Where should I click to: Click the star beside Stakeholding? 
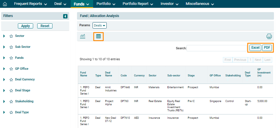(11, 101)
